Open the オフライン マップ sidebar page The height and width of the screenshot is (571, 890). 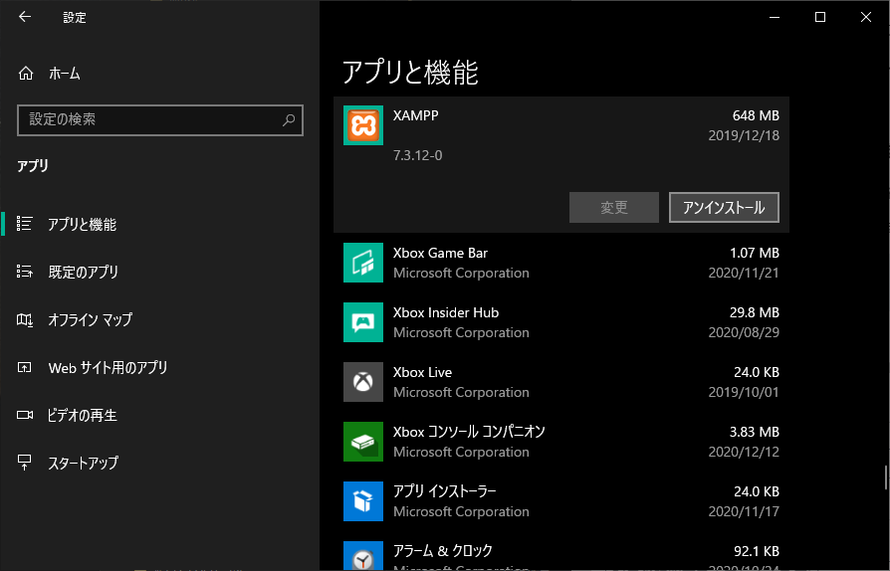(x=160, y=319)
